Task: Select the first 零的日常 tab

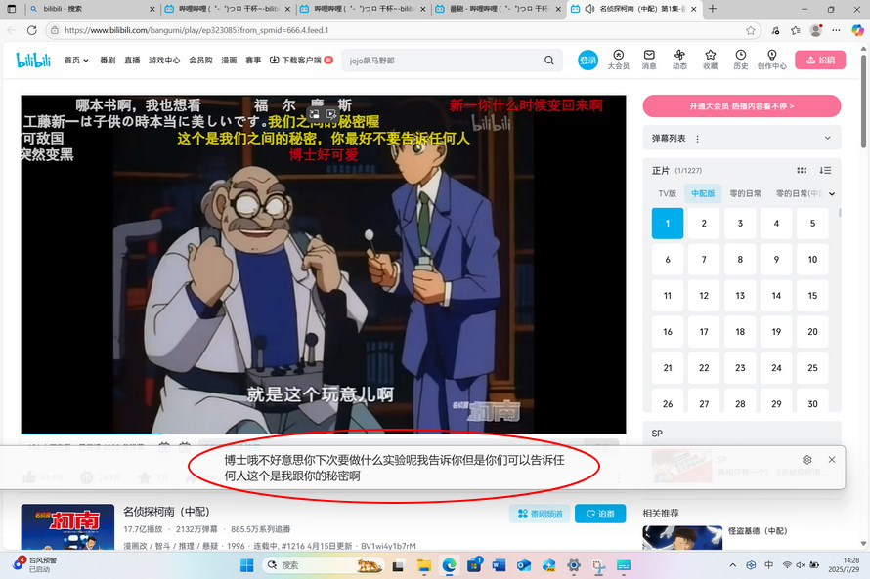Action: [x=745, y=193]
